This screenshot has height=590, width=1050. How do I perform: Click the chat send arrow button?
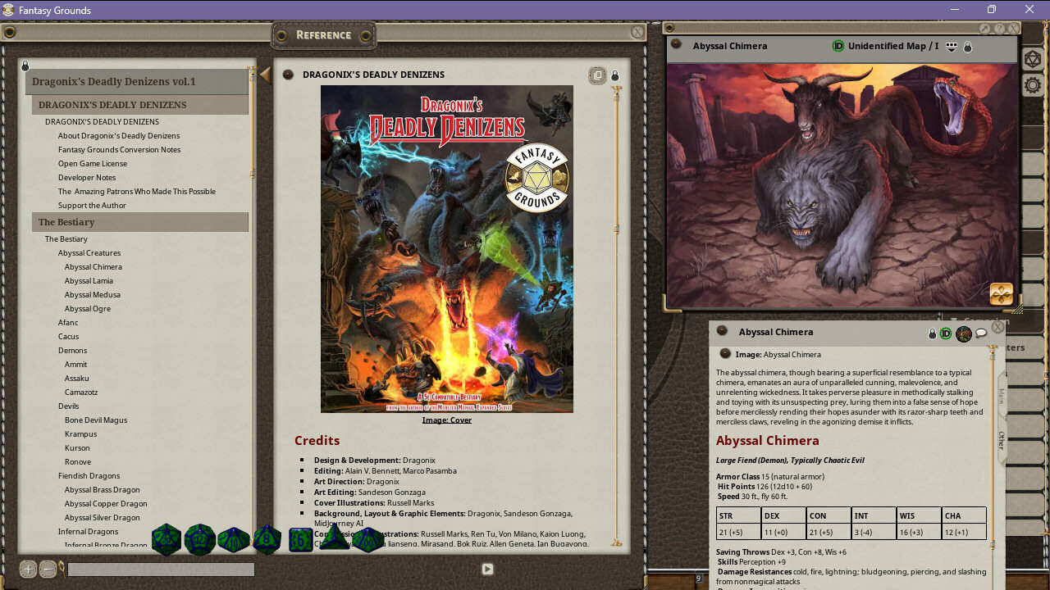click(x=487, y=569)
